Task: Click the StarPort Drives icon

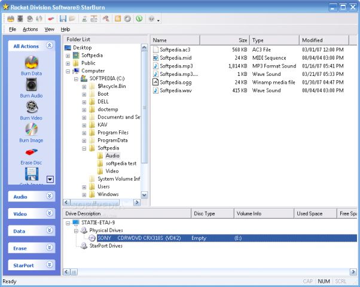Action: (x=84, y=246)
